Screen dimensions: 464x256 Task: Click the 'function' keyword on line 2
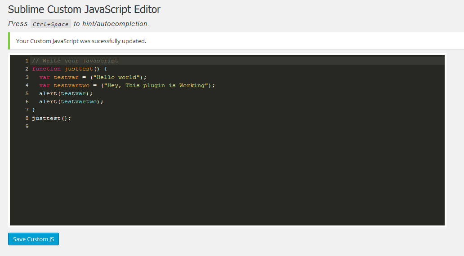[46, 69]
